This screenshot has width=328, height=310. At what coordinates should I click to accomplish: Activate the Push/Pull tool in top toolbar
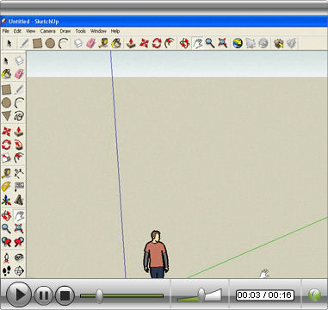tap(131, 43)
